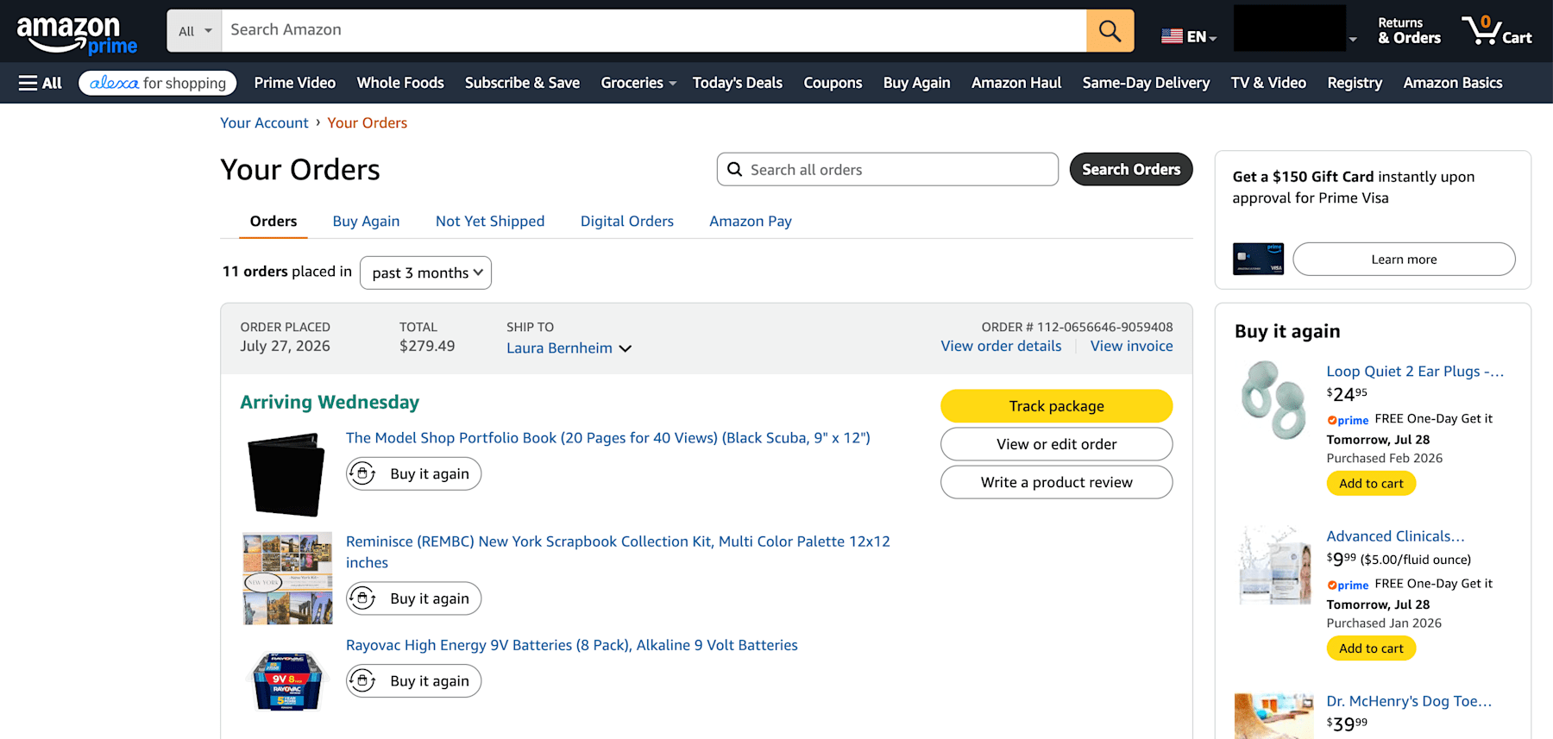Focus the Search all orders field

[887, 169]
